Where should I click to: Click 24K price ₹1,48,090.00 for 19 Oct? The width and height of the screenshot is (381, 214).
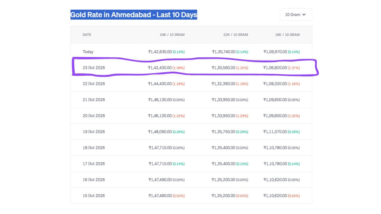pyautogui.click(x=160, y=132)
